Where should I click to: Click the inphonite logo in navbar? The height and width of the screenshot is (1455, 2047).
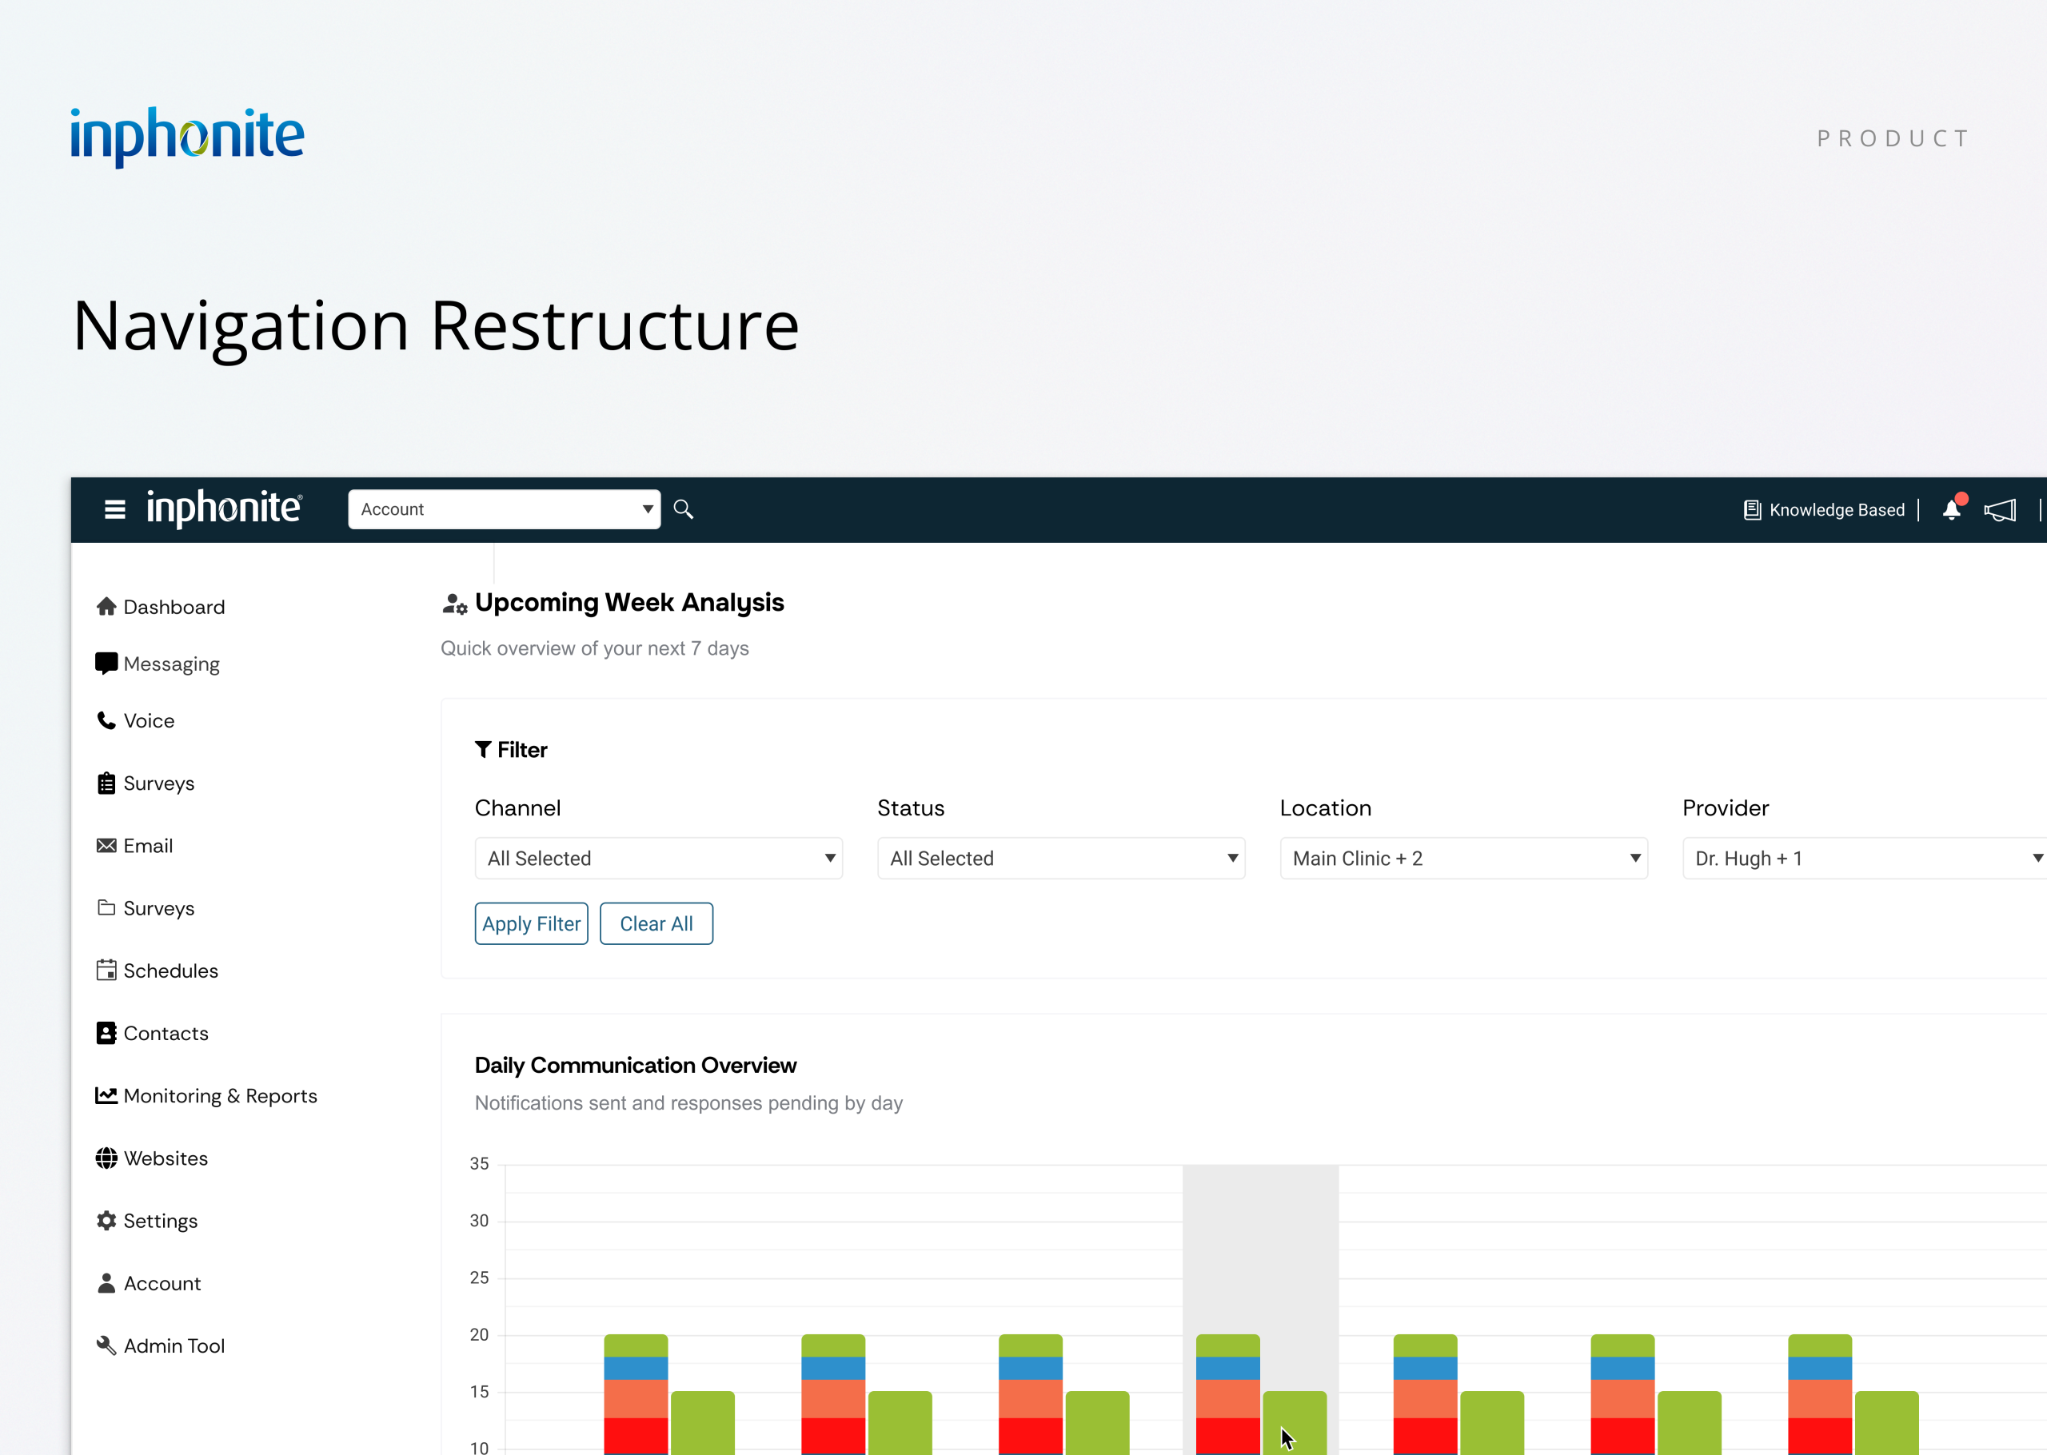tap(224, 509)
